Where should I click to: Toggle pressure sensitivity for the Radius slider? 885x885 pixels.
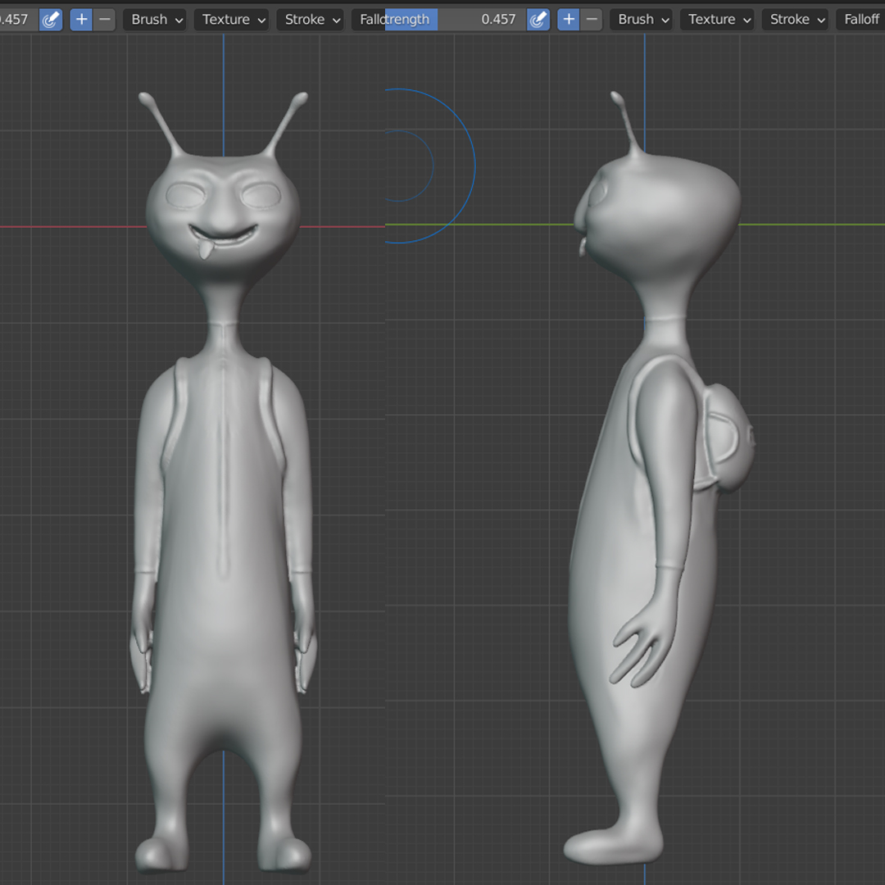pyautogui.click(x=50, y=19)
